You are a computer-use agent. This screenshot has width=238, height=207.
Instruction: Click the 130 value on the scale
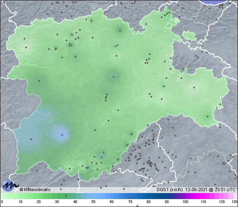tap(235, 202)
